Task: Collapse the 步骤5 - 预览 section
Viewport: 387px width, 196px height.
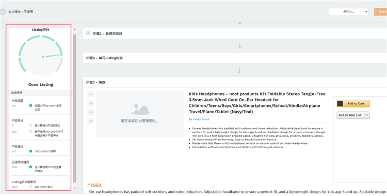Action: point(235,82)
